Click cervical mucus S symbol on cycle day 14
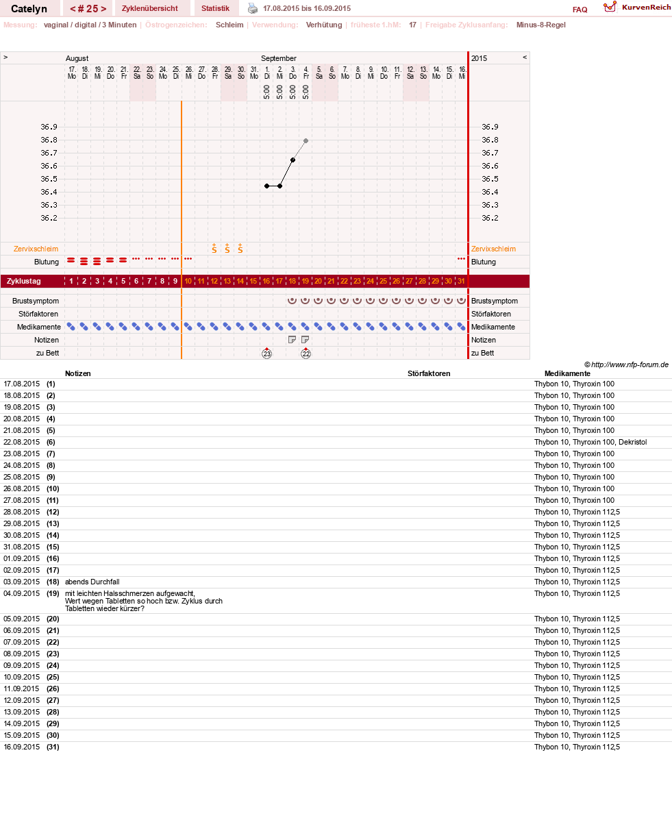Screen dimensions: 672x831 click(240, 248)
